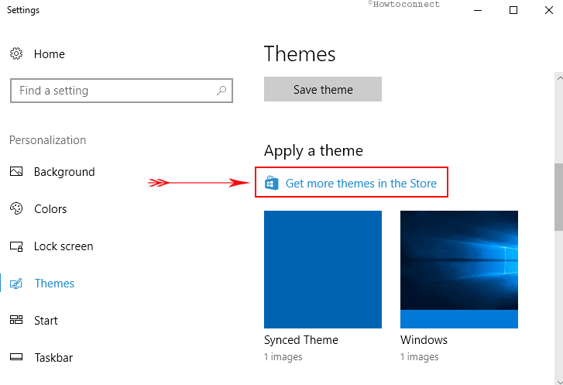563x385 pixels.
Task: Click the Colors palette icon
Action: coord(16,208)
